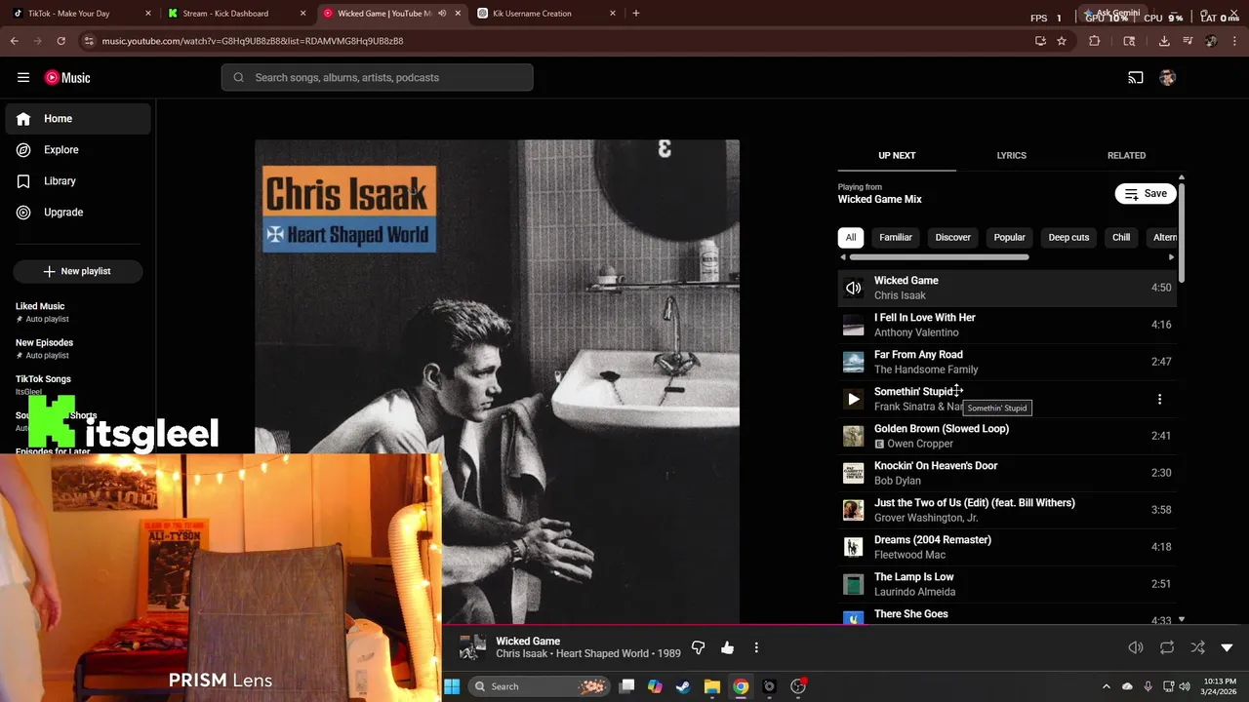Open the Chrome extensions puzzle icon
This screenshot has width=1249, height=702.
click(x=1094, y=41)
